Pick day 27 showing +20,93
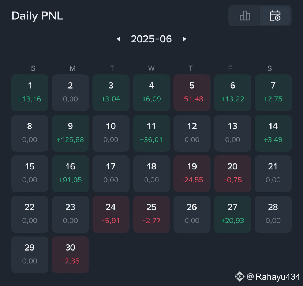This screenshot has height=286, width=303. pos(233,214)
